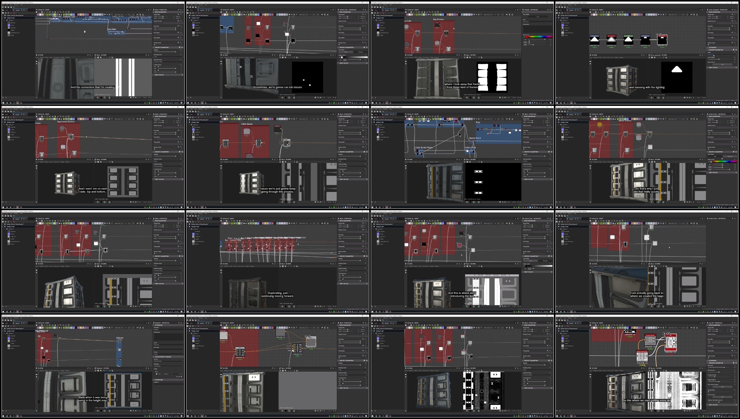Pin the 3D View panel
The height and width of the screenshot is (419, 740).
point(88,55)
